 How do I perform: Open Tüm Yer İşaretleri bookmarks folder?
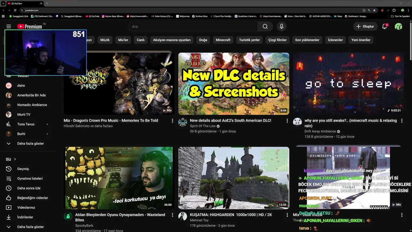(x=400, y=16)
